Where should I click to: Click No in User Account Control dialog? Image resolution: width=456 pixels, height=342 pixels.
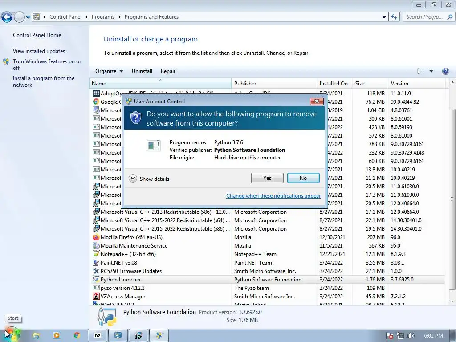303,178
